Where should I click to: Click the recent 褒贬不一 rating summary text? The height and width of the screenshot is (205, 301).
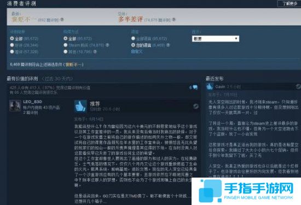pyautogui.click(x=24, y=19)
